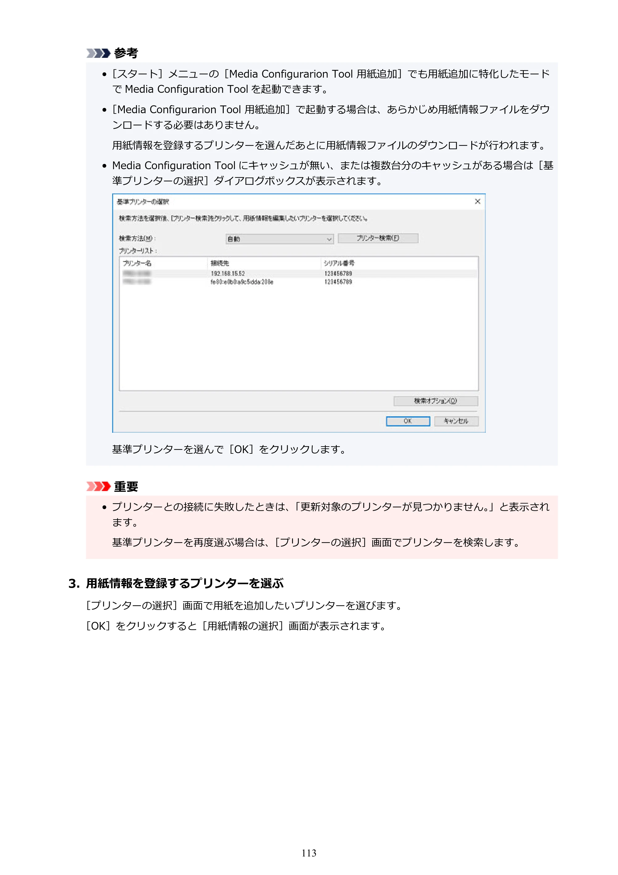Open the 検索方法 dropdown set to 自動

click(279, 239)
